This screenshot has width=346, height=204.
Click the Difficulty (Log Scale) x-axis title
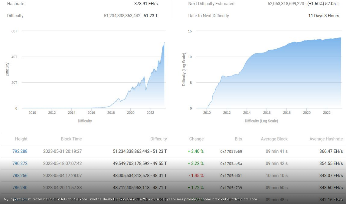tap(261, 121)
